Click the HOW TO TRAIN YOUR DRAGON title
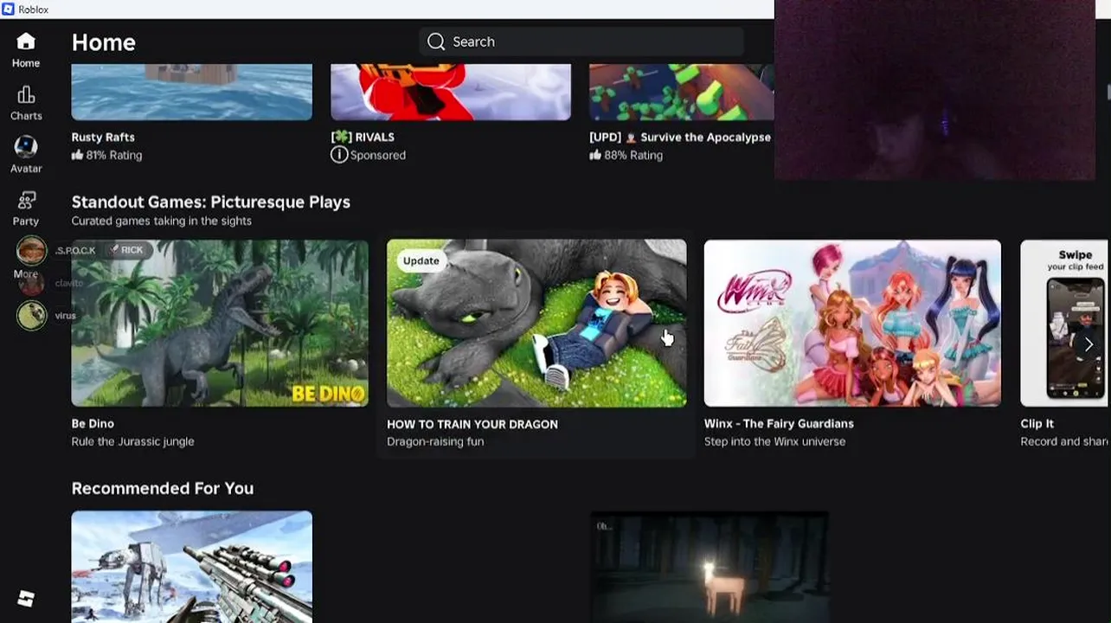 [472, 424]
